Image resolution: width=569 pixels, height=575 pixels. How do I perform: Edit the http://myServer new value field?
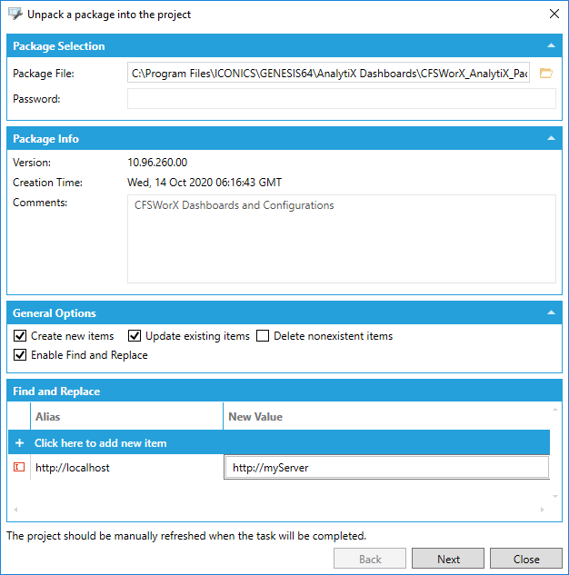385,468
